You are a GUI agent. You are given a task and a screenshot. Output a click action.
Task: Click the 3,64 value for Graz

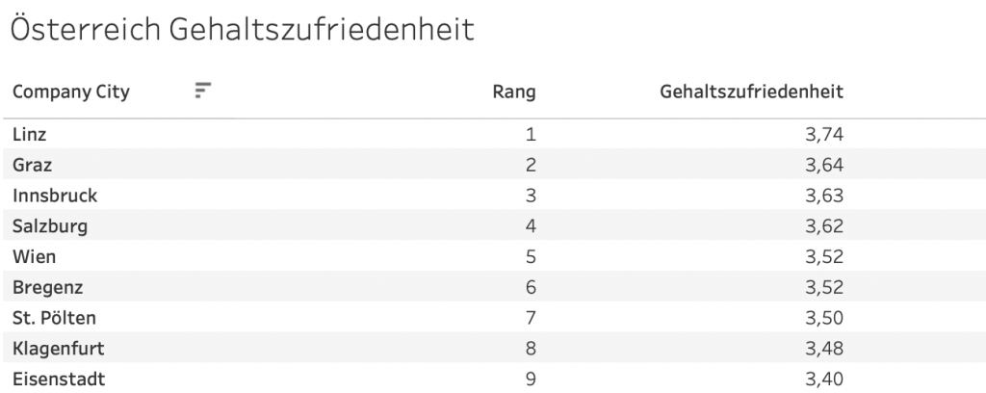tap(824, 166)
